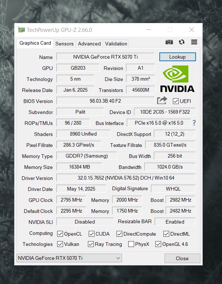Image resolution: width=222 pixels, height=284 pixels.
Task: Take a screenshot with the camera icon
Action: click(169, 42)
